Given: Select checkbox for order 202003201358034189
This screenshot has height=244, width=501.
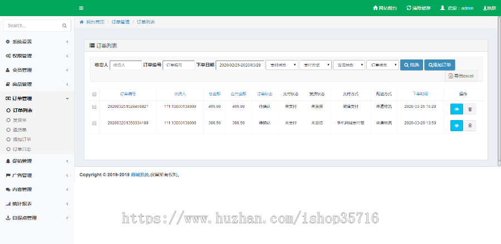Looking at the screenshot, I should pyautogui.click(x=94, y=123).
